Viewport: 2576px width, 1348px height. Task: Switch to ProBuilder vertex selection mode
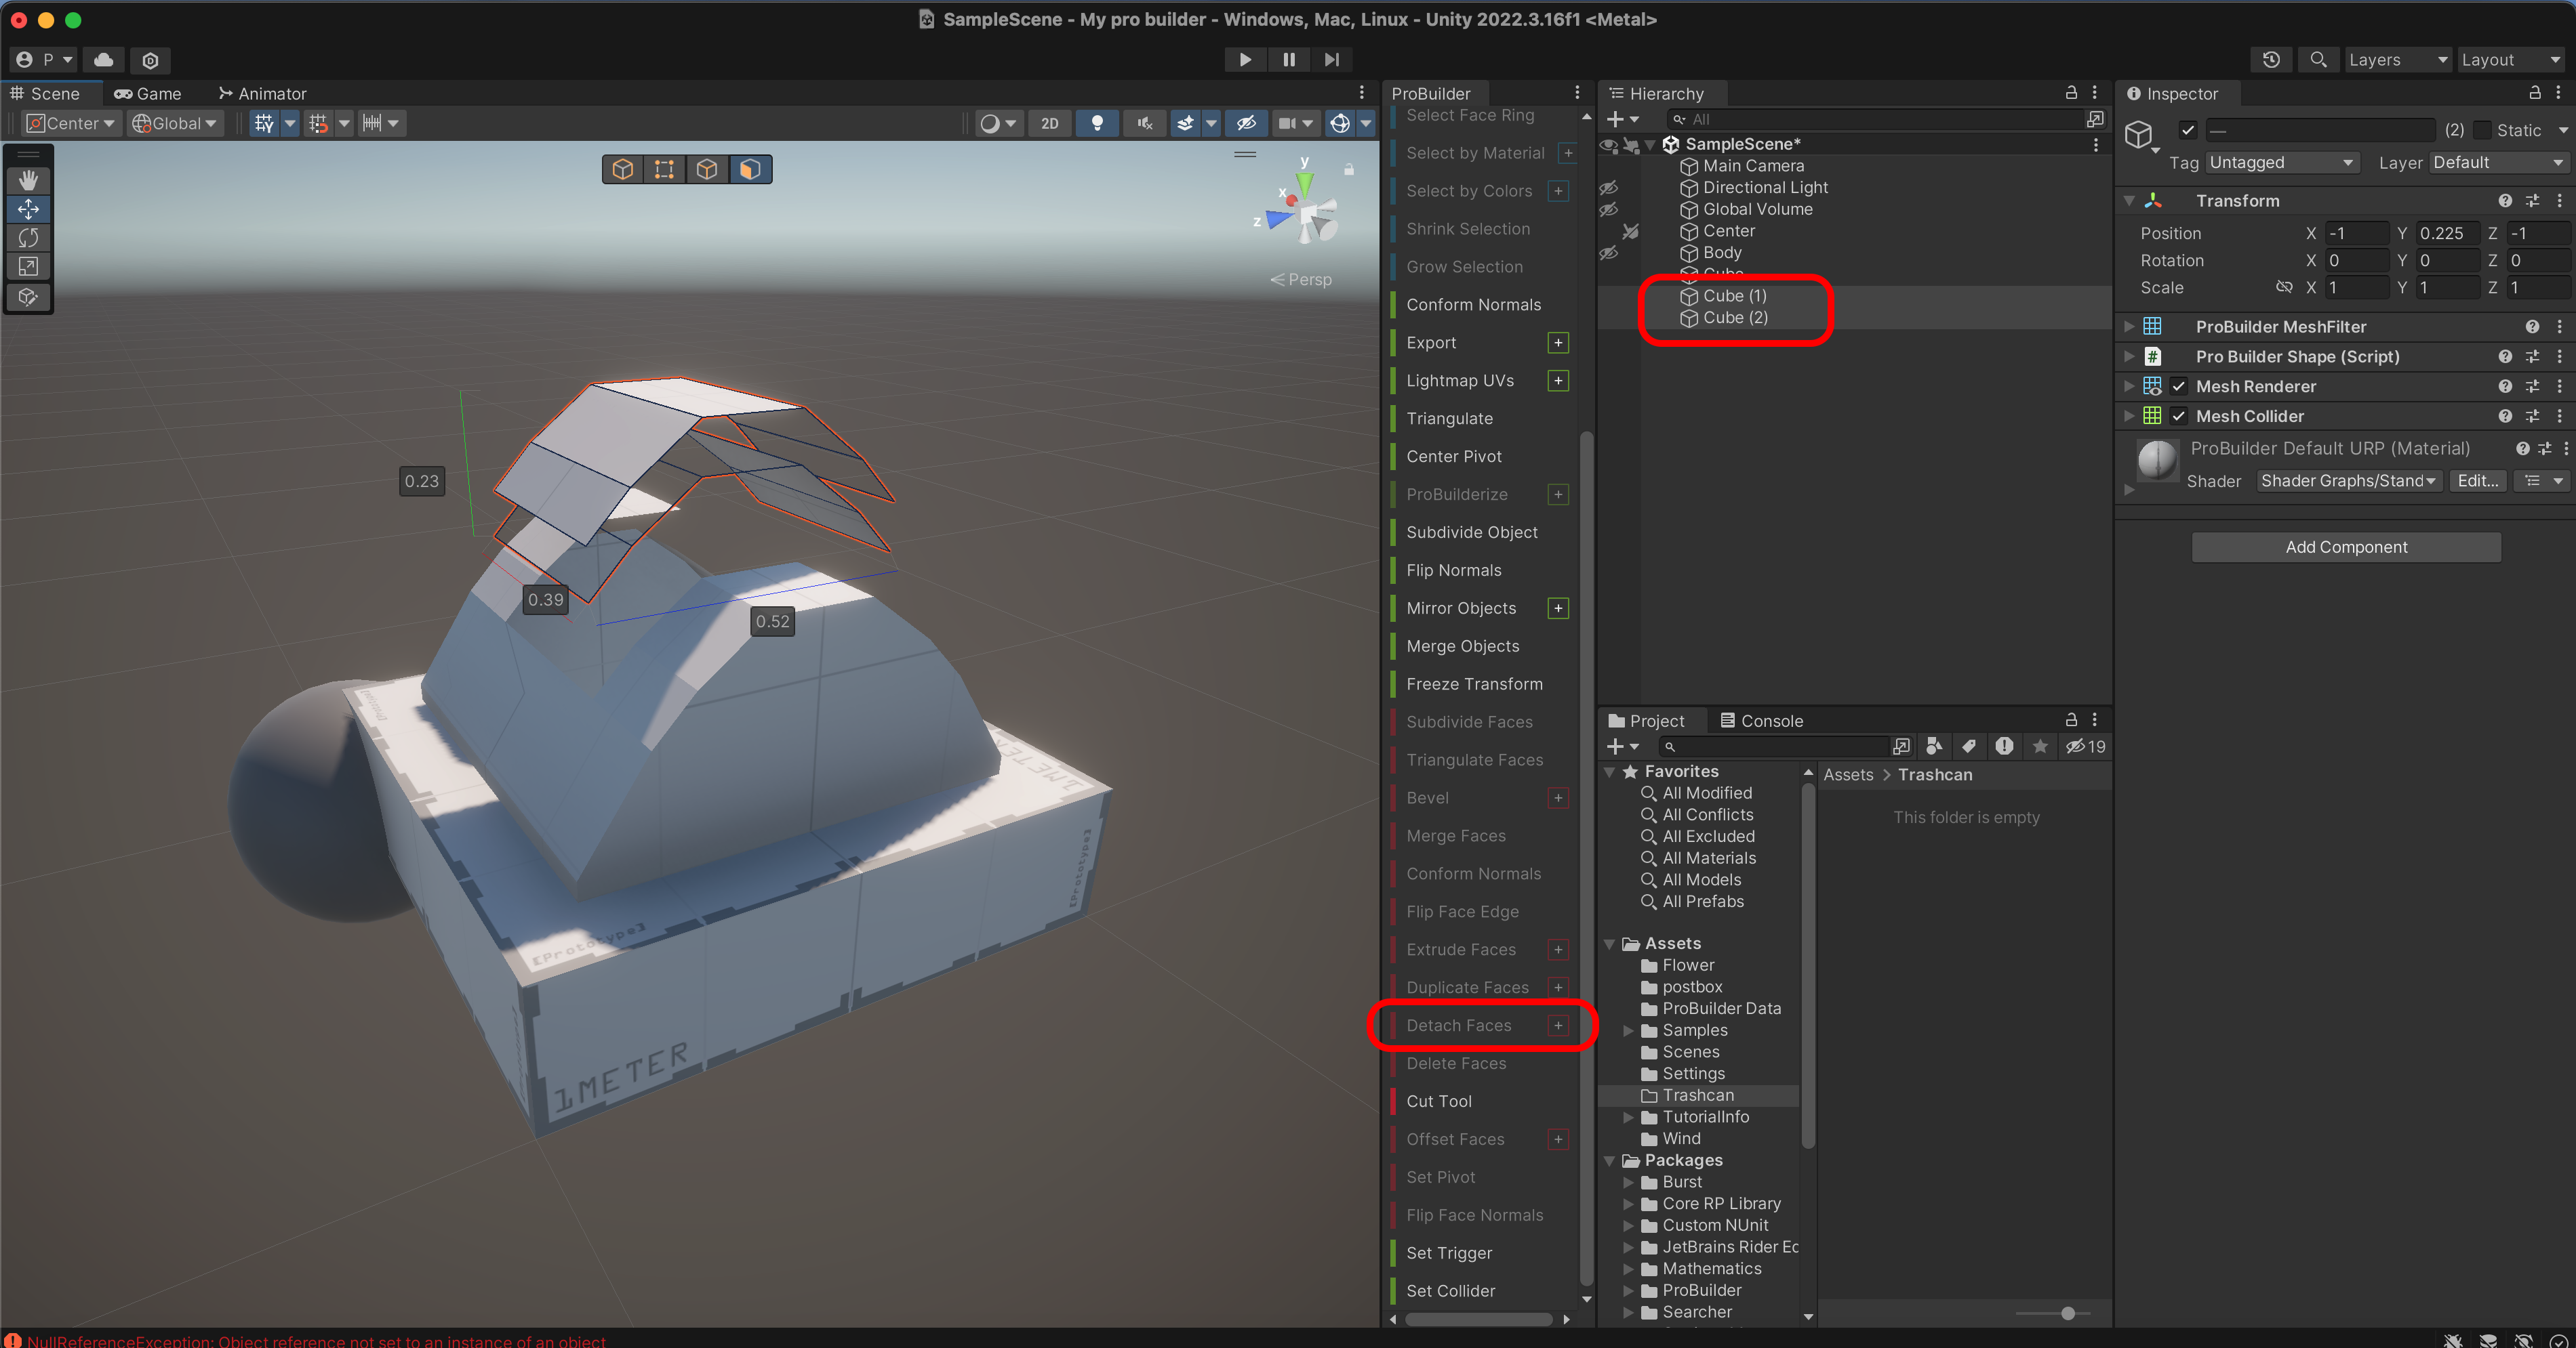tap(664, 169)
